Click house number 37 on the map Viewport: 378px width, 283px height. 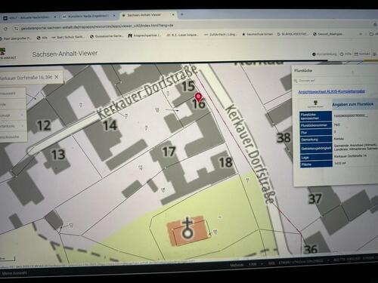(x=315, y=198)
